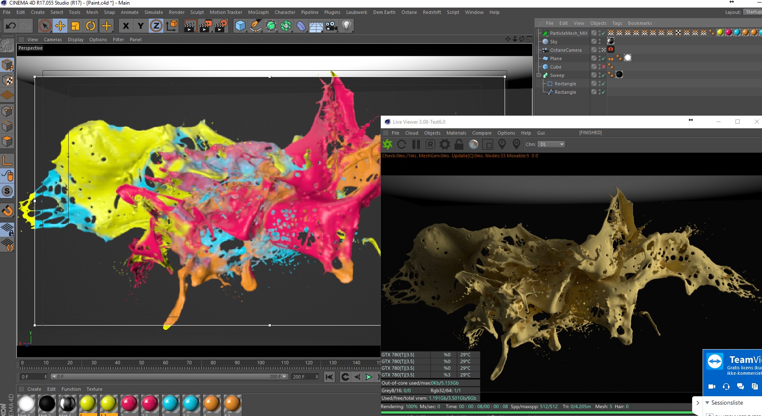Select the white material sphere swatch
Image resolution: width=762 pixels, height=416 pixels.
pyautogui.click(x=26, y=403)
